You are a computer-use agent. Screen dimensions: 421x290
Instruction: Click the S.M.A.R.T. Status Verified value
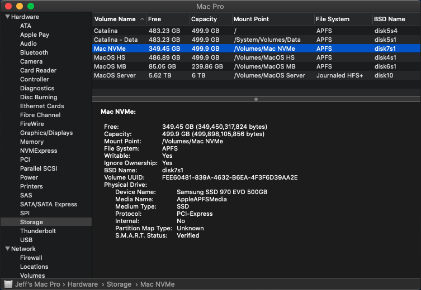click(x=188, y=235)
